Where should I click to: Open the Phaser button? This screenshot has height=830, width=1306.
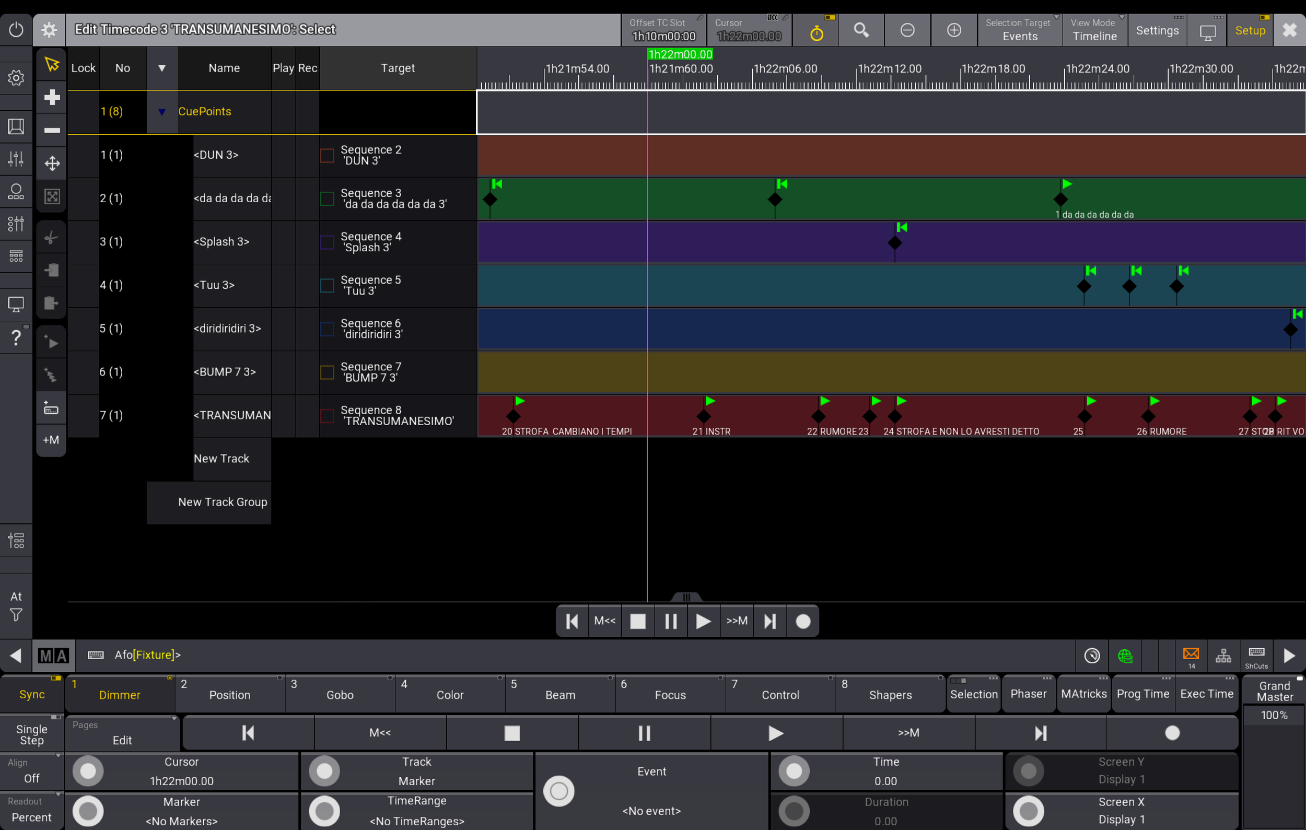pyautogui.click(x=1028, y=694)
